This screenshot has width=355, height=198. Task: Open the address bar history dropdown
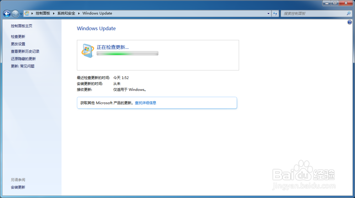click(x=268, y=13)
